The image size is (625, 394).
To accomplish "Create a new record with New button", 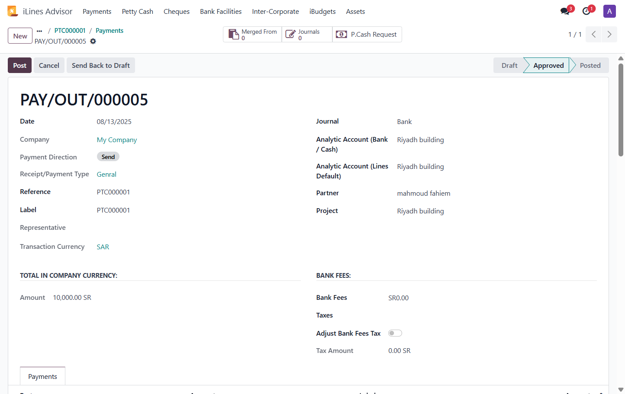I will click(20, 36).
